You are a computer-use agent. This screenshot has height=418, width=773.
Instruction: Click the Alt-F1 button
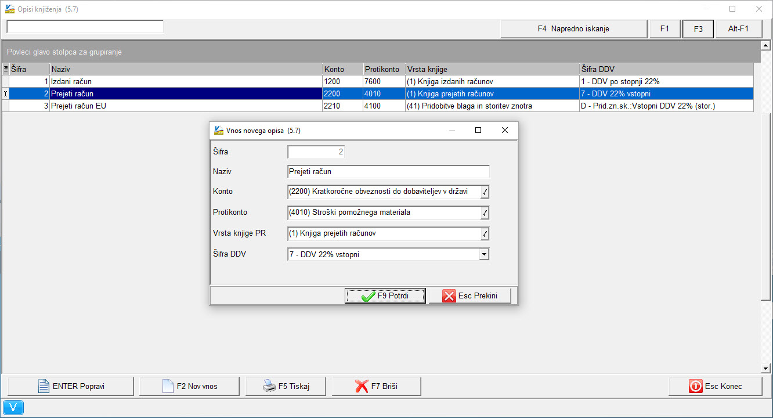tap(739, 29)
